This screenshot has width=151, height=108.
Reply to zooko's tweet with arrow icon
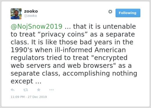(12, 90)
